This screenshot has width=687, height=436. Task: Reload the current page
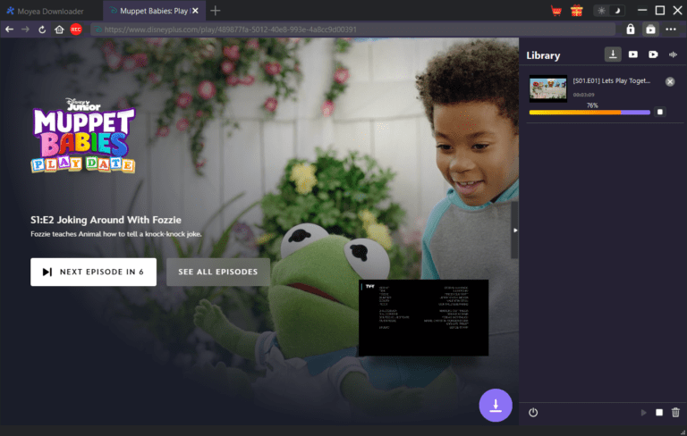pos(42,29)
